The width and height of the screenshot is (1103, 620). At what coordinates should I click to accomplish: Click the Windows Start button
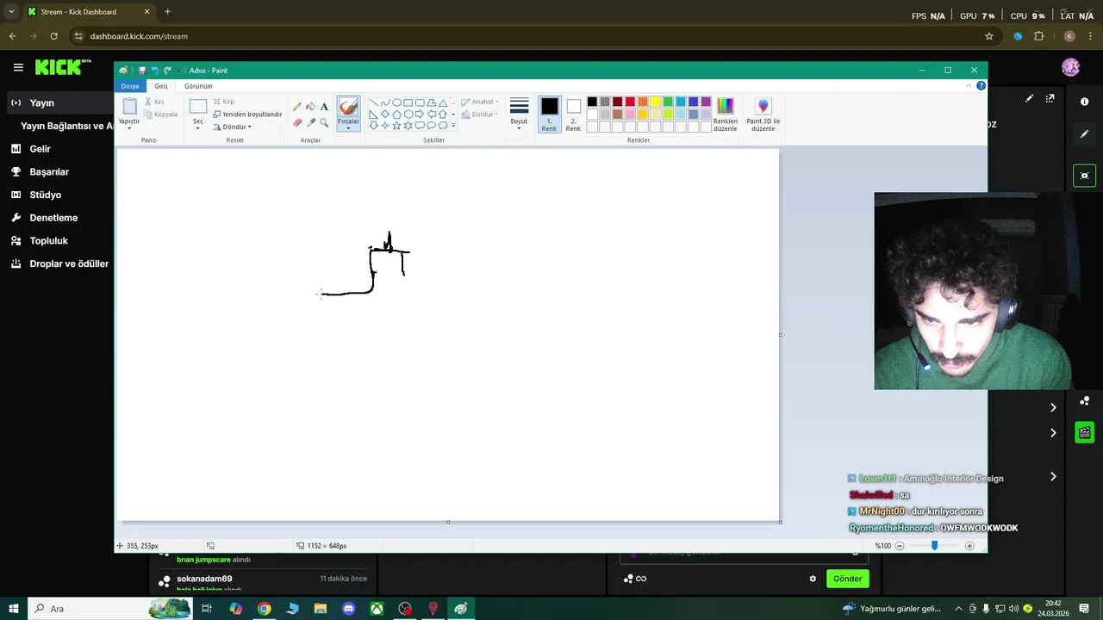14,609
